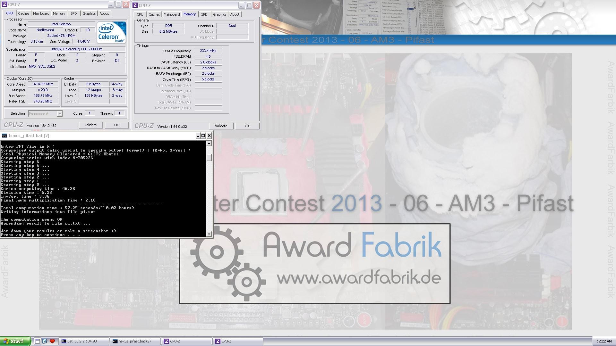Maximize the hexus_pifast.bat command window

(203, 136)
